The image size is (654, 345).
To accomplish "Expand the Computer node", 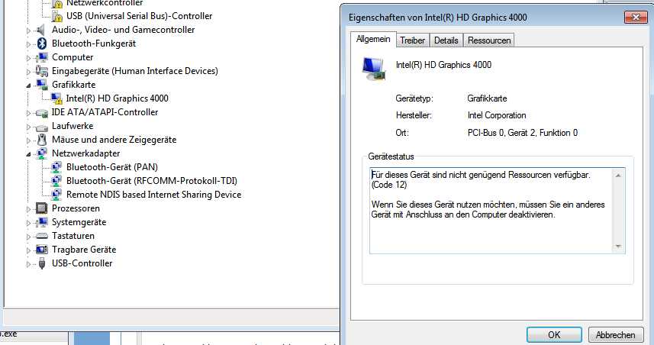I will [x=28, y=58].
